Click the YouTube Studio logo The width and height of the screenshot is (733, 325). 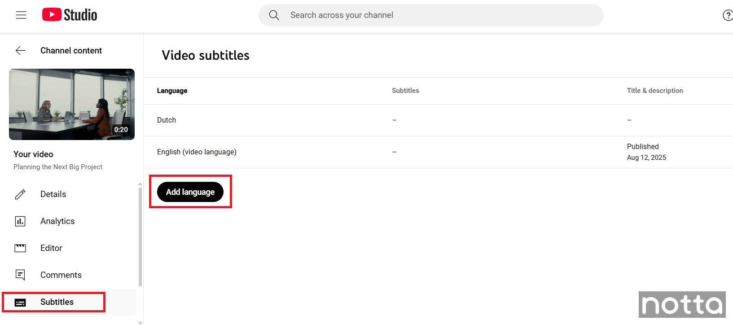tap(70, 15)
